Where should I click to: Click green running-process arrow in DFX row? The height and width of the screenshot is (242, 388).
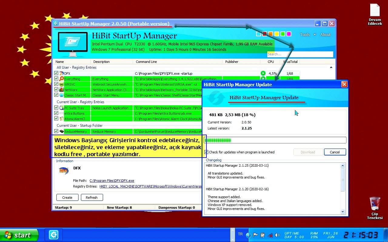coord(263,74)
